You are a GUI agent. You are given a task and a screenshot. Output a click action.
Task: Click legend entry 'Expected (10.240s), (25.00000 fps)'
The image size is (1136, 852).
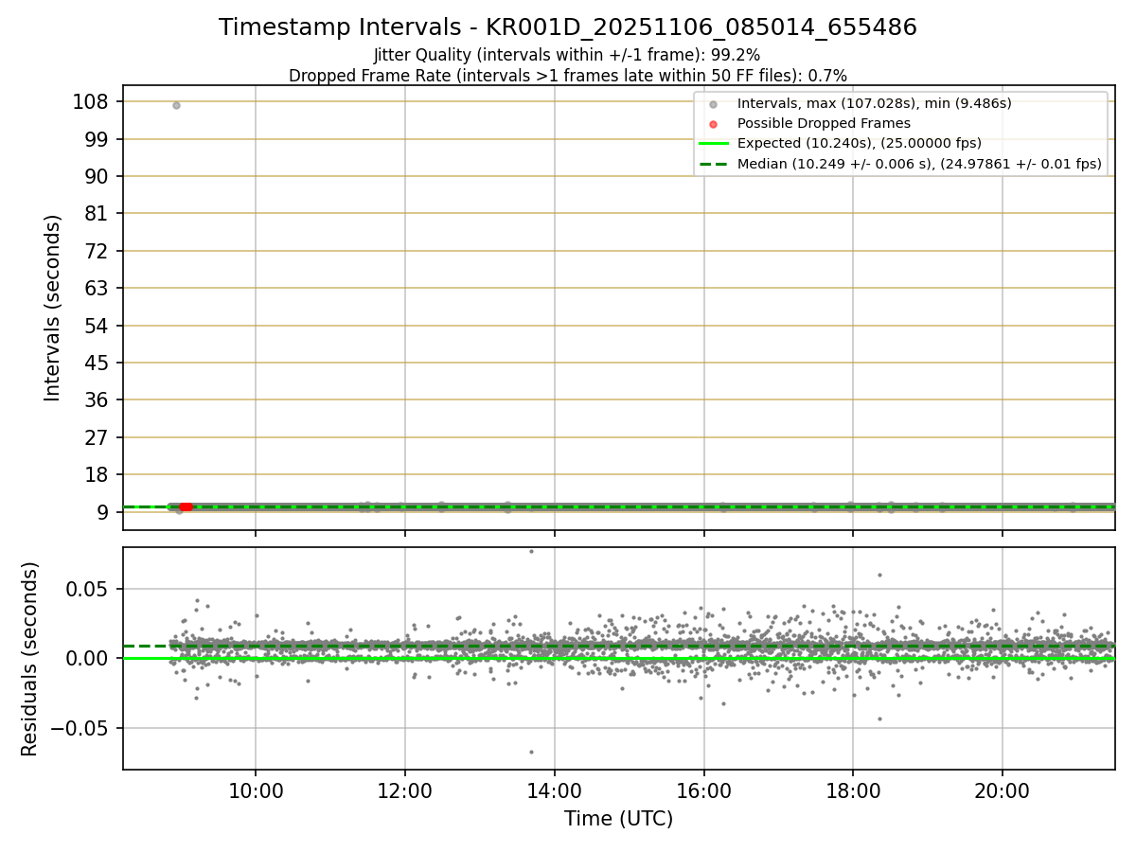coord(859,143)
